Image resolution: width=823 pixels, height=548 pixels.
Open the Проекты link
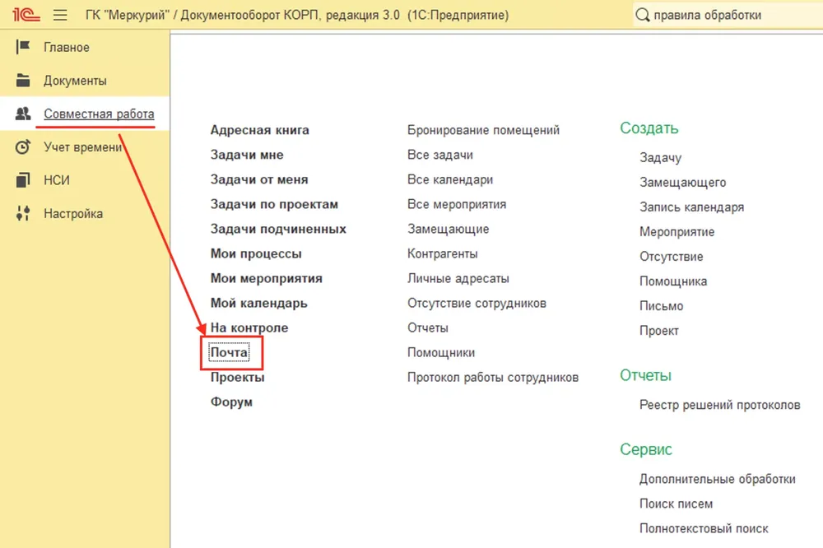pyautogui.click(x=237, y=377)
